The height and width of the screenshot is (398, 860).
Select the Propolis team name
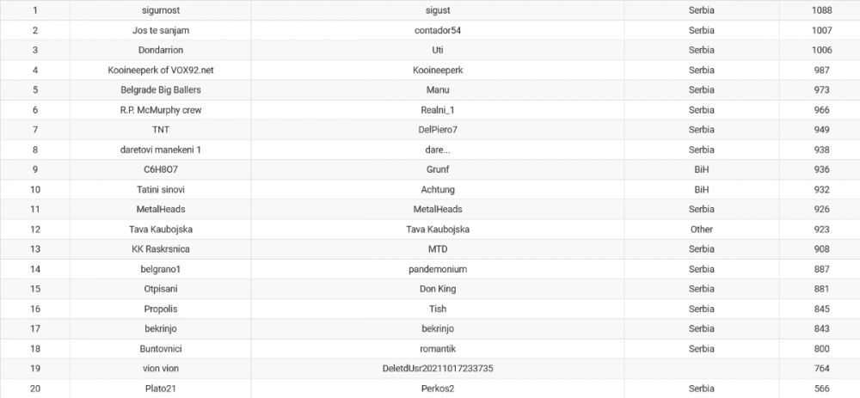point(161,309)
